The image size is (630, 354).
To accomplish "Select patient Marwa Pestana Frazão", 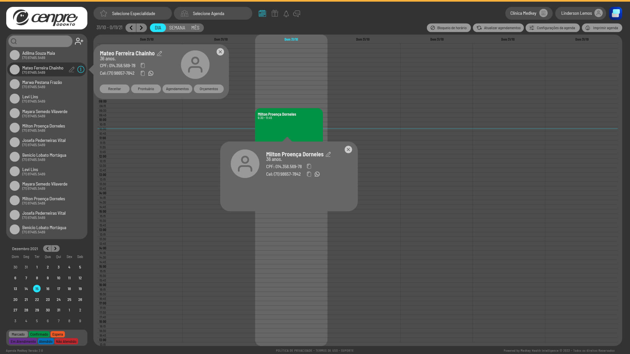I will [x=47, y=84].
